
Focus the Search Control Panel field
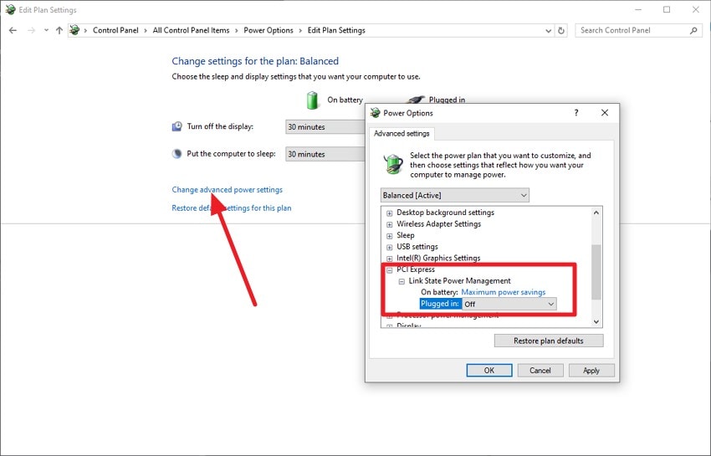[x=638, y=30]
